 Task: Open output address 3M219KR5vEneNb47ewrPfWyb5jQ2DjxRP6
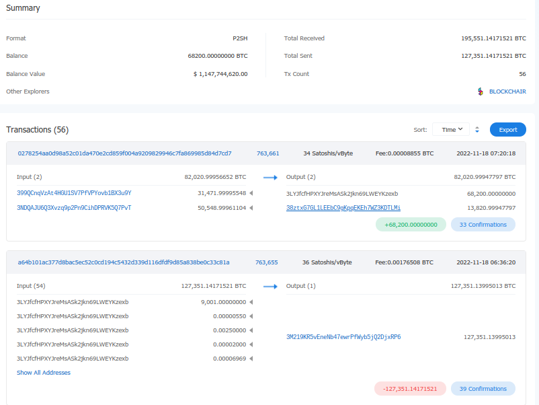(343, 337)
